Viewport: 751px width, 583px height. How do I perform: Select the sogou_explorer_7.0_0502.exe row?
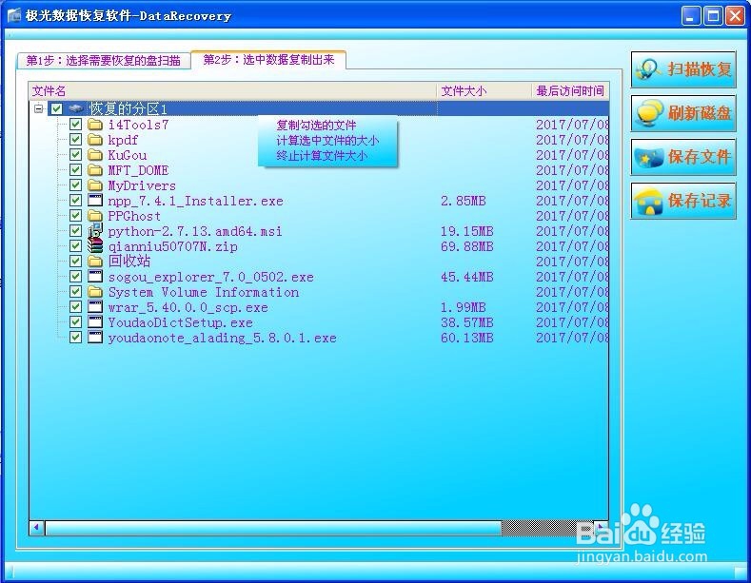click(x=319, y=277)
